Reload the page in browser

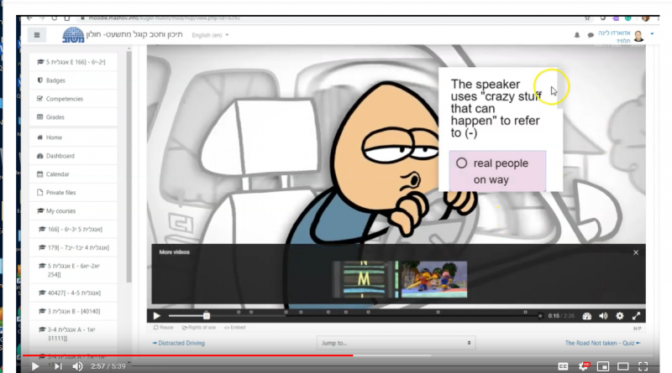click(x=55, y=18)
